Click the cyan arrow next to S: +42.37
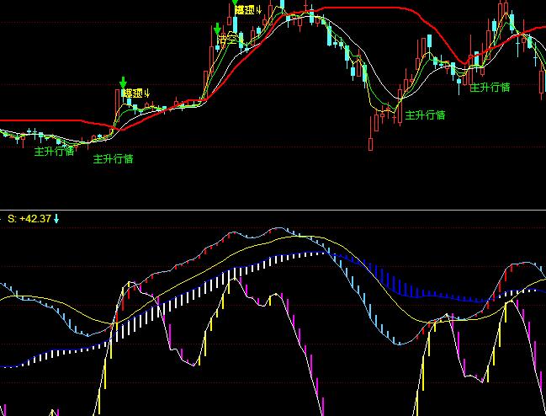Screen dimensions: 546x416 [x=56, y=219]
